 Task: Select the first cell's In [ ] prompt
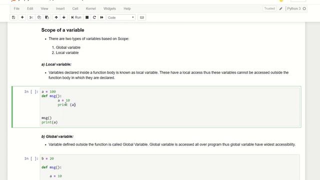tap(31, 91)
